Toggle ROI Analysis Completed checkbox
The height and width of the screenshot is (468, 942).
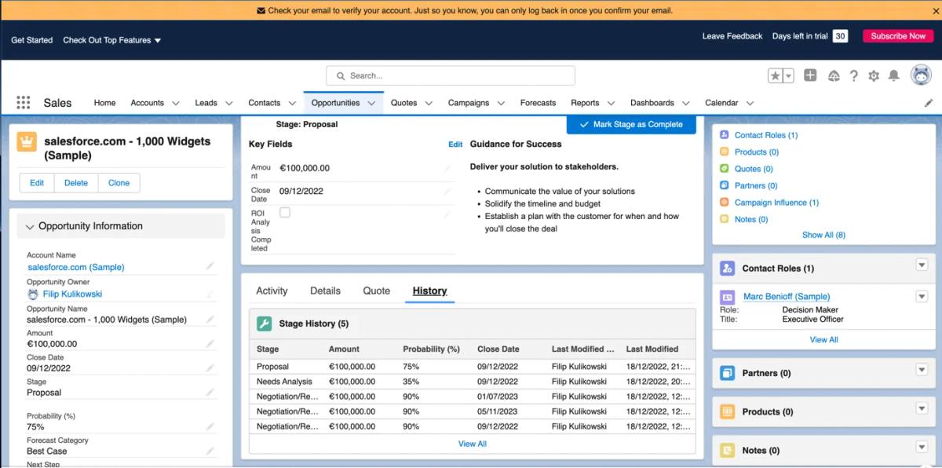(285, 213)
